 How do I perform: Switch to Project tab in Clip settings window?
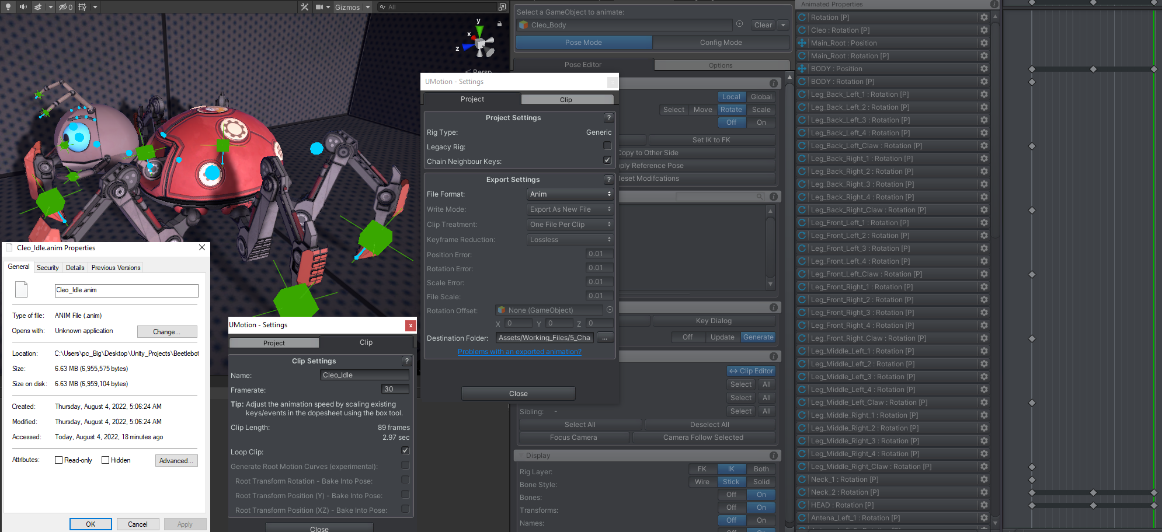[x=274, y=343]
